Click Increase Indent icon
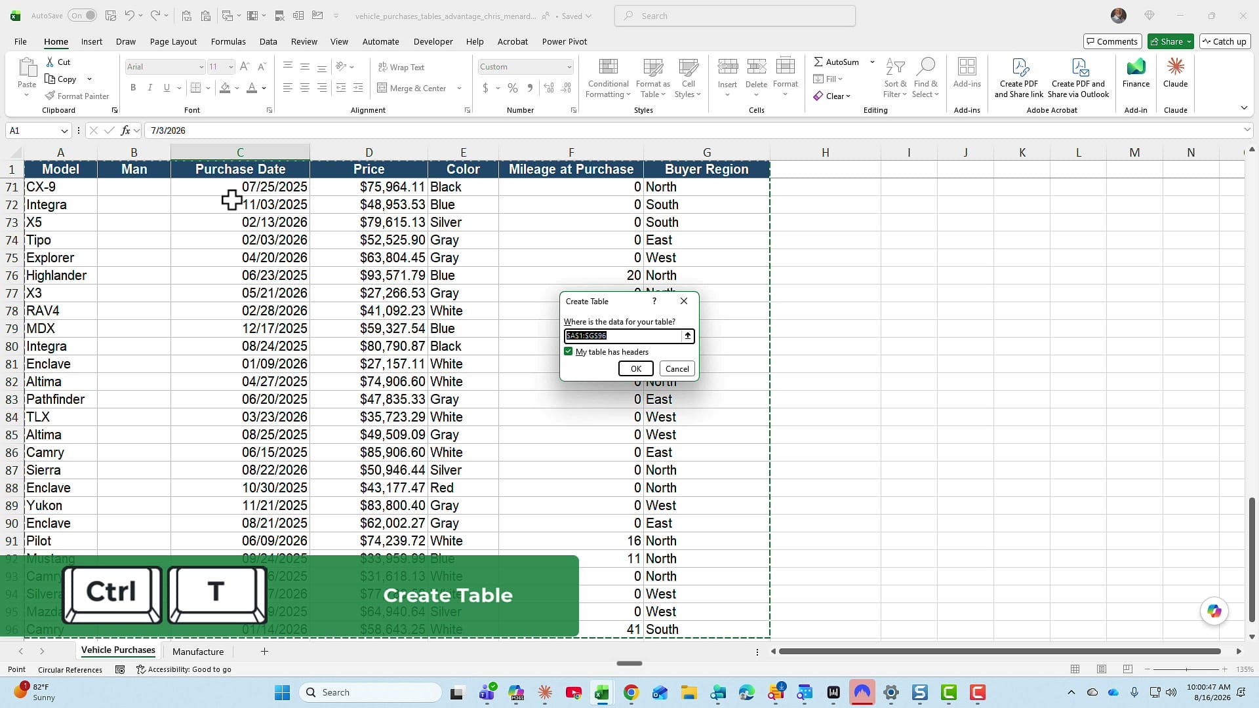 coord(358,88)
